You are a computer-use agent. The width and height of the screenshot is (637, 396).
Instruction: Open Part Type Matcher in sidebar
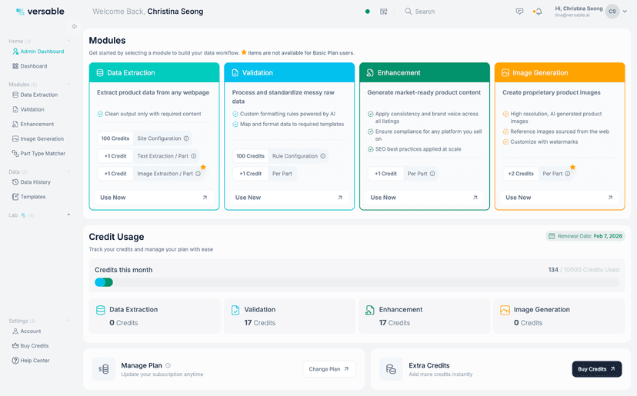pos(38,154)
